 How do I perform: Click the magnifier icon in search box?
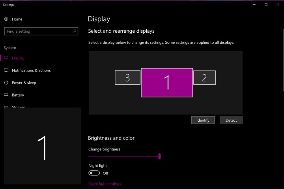click(x=74, y=31)
